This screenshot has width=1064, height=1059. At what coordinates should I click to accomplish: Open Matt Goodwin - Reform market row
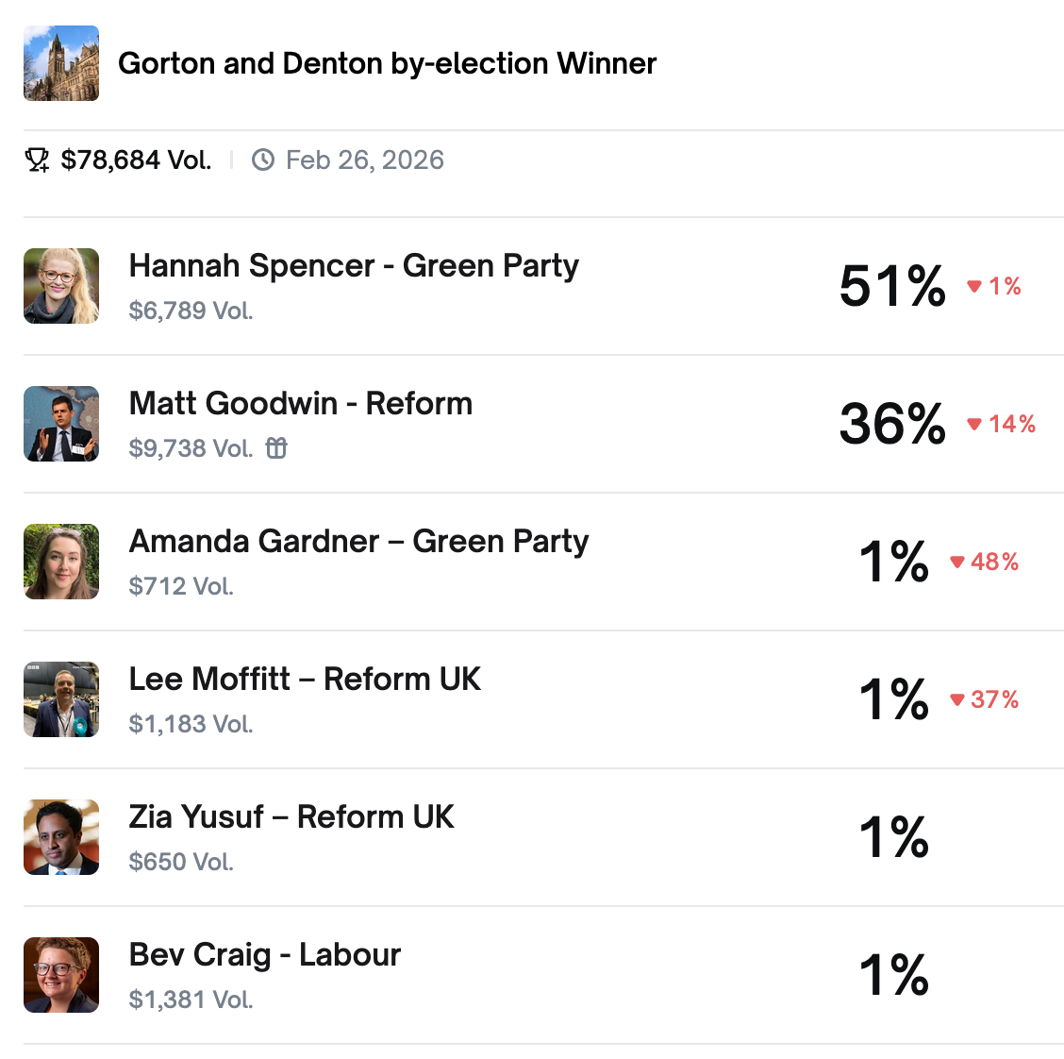301,404
